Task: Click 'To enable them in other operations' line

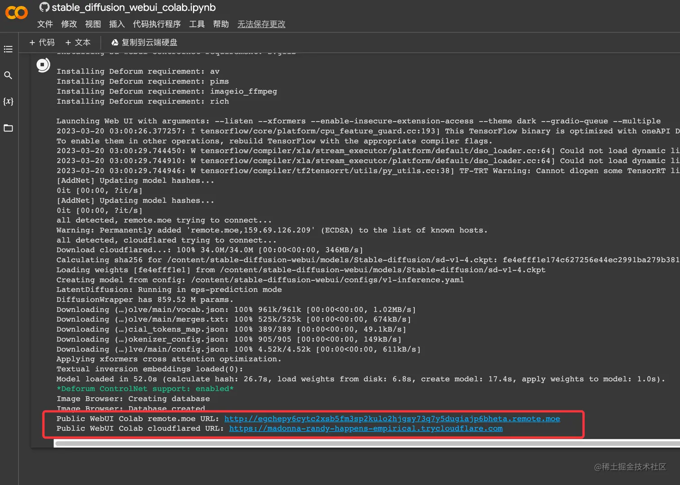Action: click(x=274, y=141)
